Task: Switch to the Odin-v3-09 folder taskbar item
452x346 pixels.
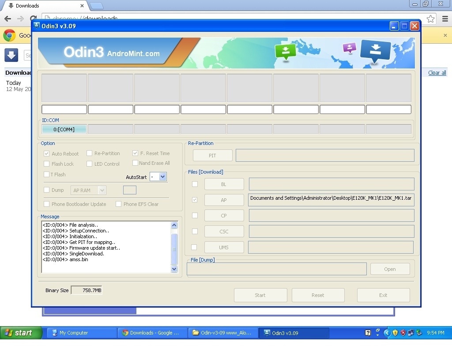Action: pyautogui.click(x=223, y=333)
